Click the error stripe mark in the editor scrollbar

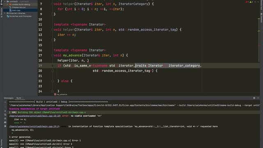259,45
